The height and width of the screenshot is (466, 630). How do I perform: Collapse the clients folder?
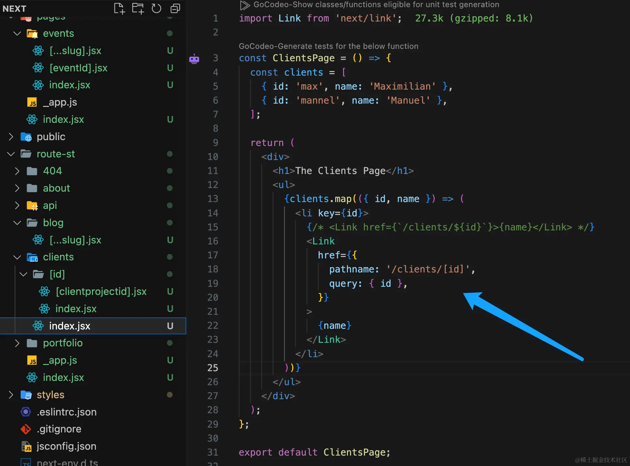tap(17, 257)
